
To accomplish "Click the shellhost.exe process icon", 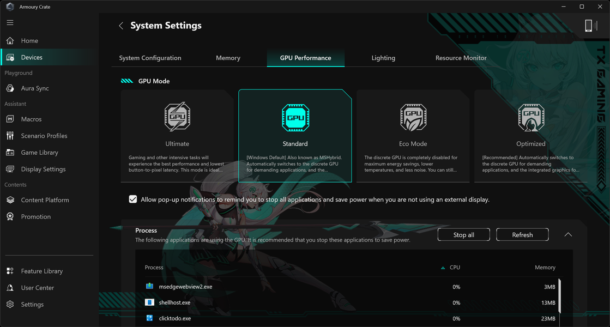I will point(149,302).
